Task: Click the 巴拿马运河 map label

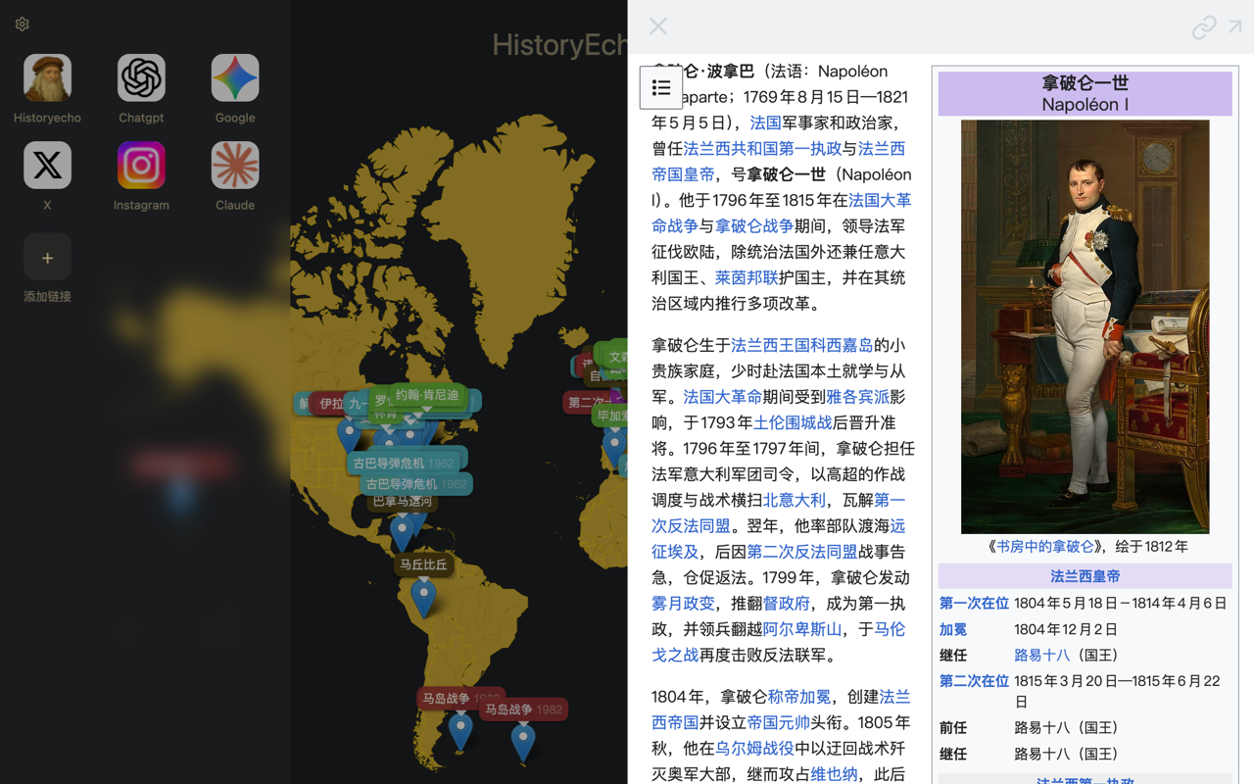Action: pyautogui.click(x=403, y=502)
